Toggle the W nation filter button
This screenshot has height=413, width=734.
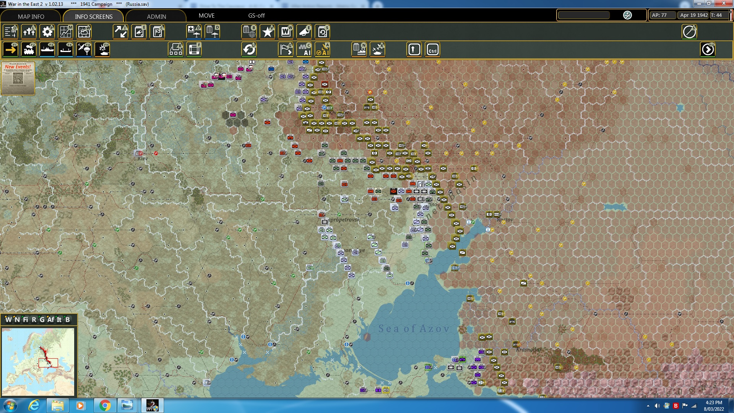[8, 320]
